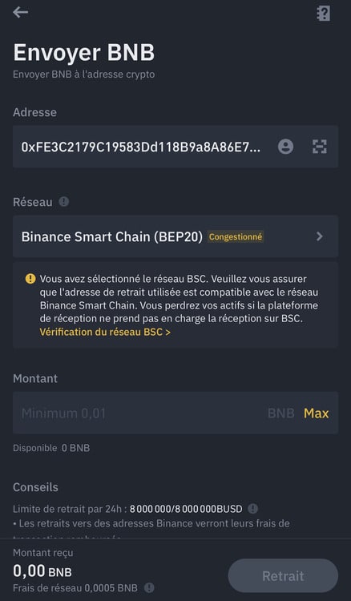Tap the yellow warning icon in BSC notice
The image size is (351, 601).
(30, 279)
